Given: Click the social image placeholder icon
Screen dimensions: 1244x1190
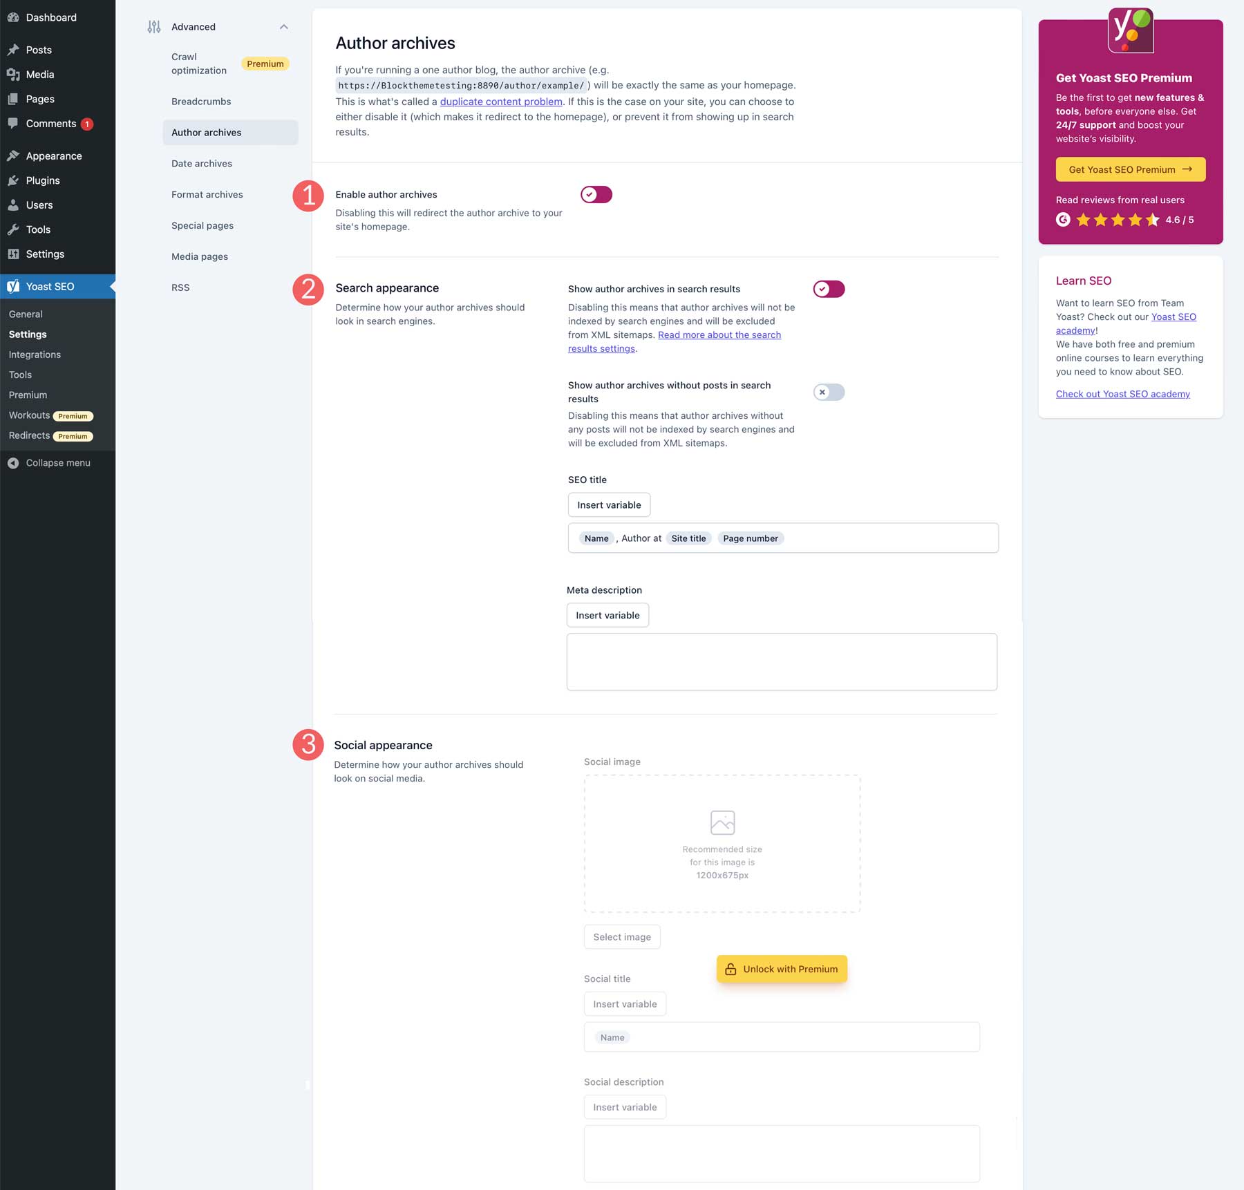Looking at the screenshot, I should pos(722,822).
